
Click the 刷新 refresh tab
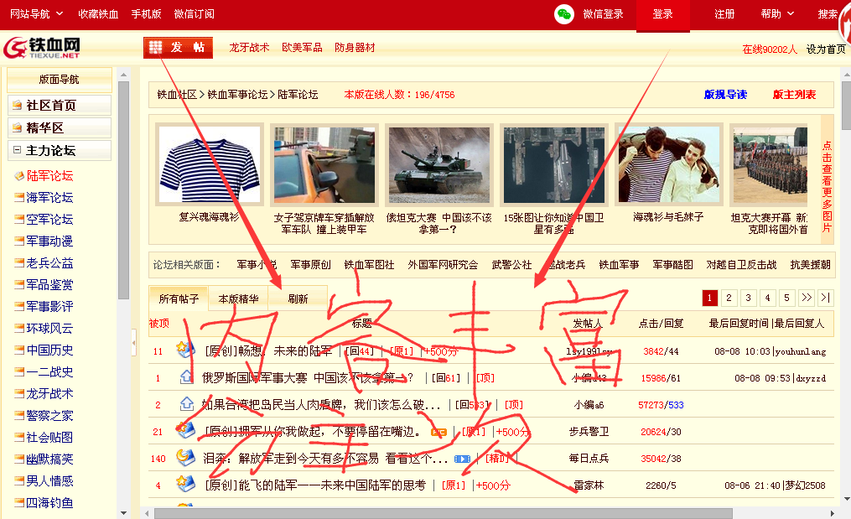[x=298, y=298]
